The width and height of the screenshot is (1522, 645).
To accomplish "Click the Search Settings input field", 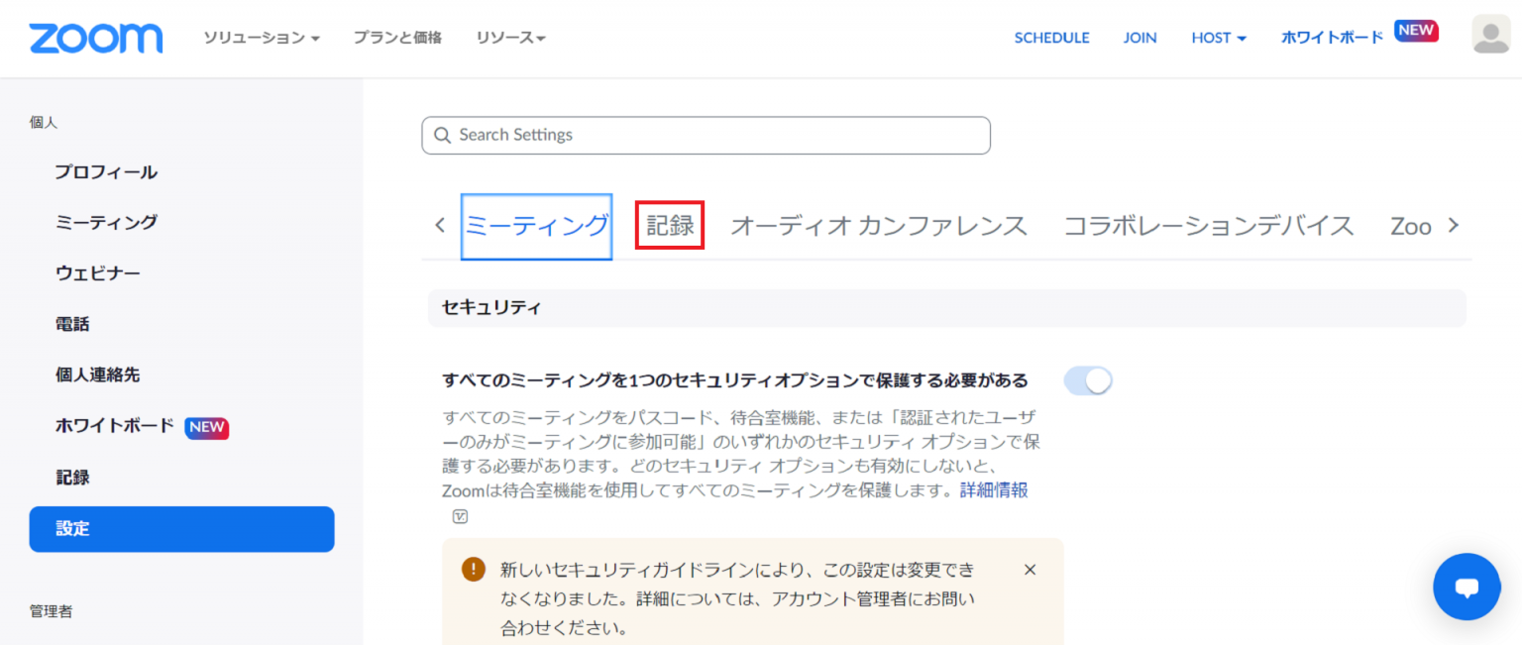I will [x=706, y=135].
